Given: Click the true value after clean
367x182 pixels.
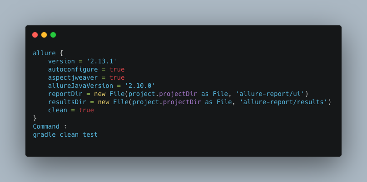Looking at the screenshot, I should (86, 110).
